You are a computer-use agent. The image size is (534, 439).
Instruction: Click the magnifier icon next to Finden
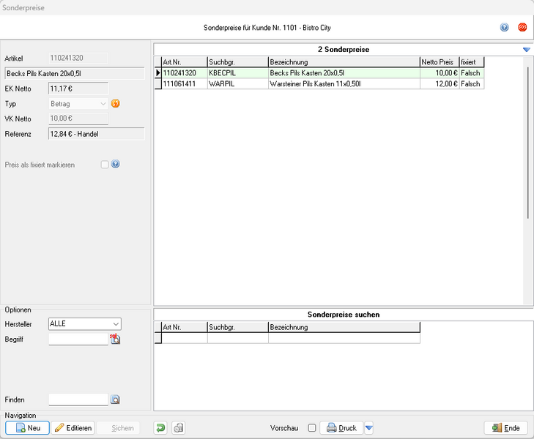click(115, 399)
